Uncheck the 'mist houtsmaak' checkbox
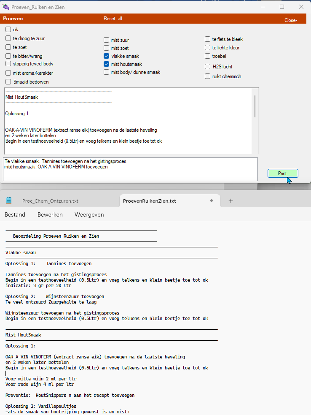This screenshot has height=415, width=311. click(x=107, y=64)
